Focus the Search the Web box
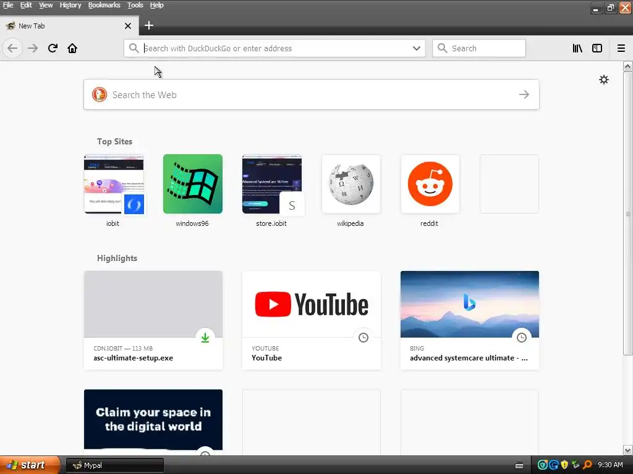The width and height of the screenshot is (633, 474). click(312, 94)
